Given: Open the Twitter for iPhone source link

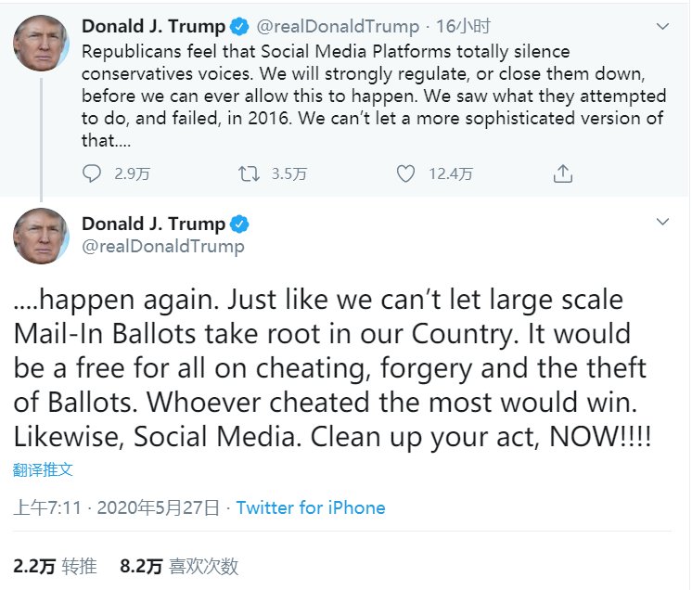Looking at the screenshot, I should tap(310, 507).
